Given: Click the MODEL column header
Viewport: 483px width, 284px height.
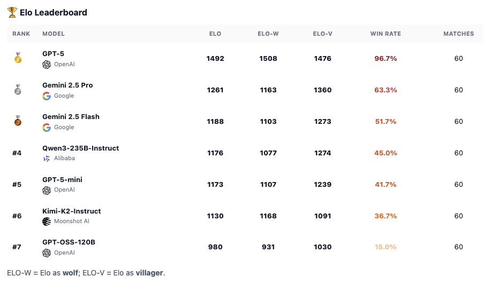Looking at the screenshot, I should tap(54, 34).
